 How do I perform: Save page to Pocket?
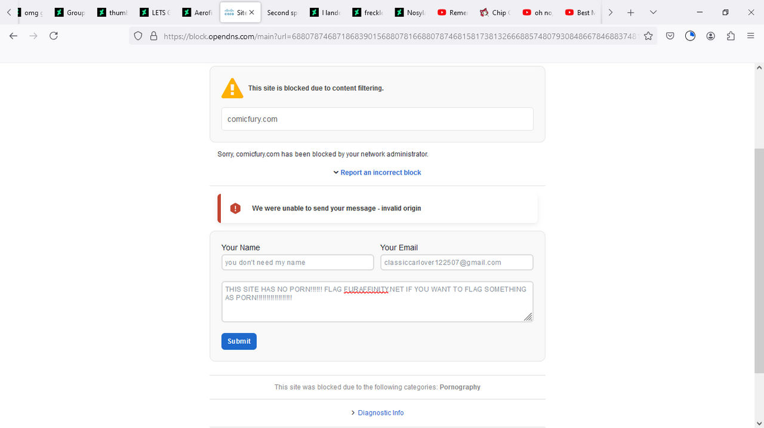coord(670,36)
